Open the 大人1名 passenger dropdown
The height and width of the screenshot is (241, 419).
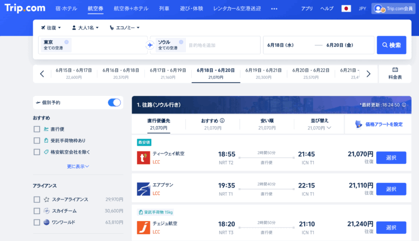tap(85, 28)
